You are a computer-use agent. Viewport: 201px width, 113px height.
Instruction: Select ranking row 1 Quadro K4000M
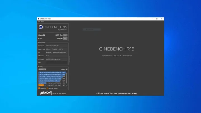click(52, 73)
